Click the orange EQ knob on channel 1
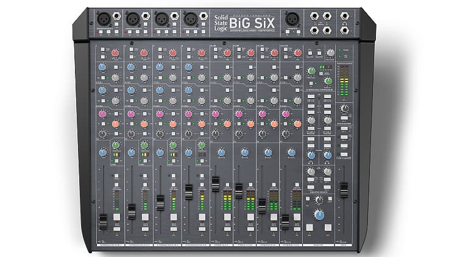Image resolution: width=457 pixels, height=257 pixels. point(115,124)
